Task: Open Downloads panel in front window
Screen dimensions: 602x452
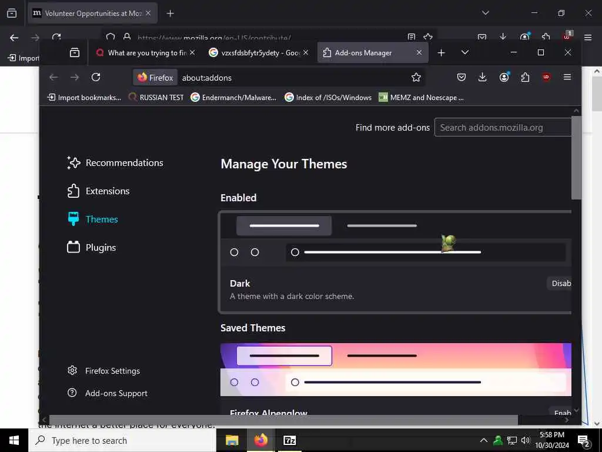Action: 483,77
